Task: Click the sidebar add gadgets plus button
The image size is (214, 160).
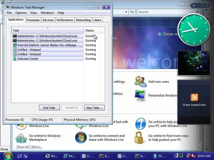Action: coord(194,6)
